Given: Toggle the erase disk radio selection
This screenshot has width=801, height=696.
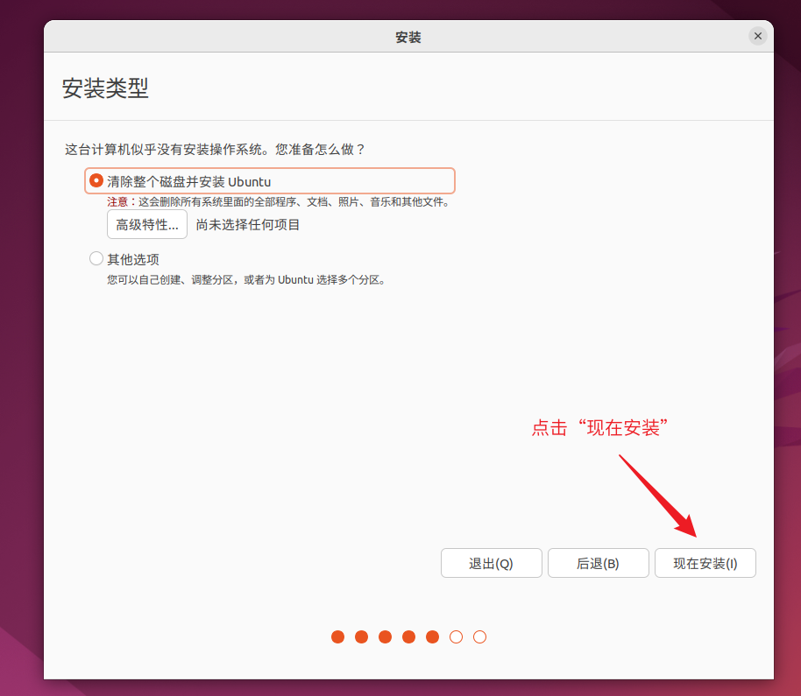Looking at the screenshot, I should tap(95, 180).
